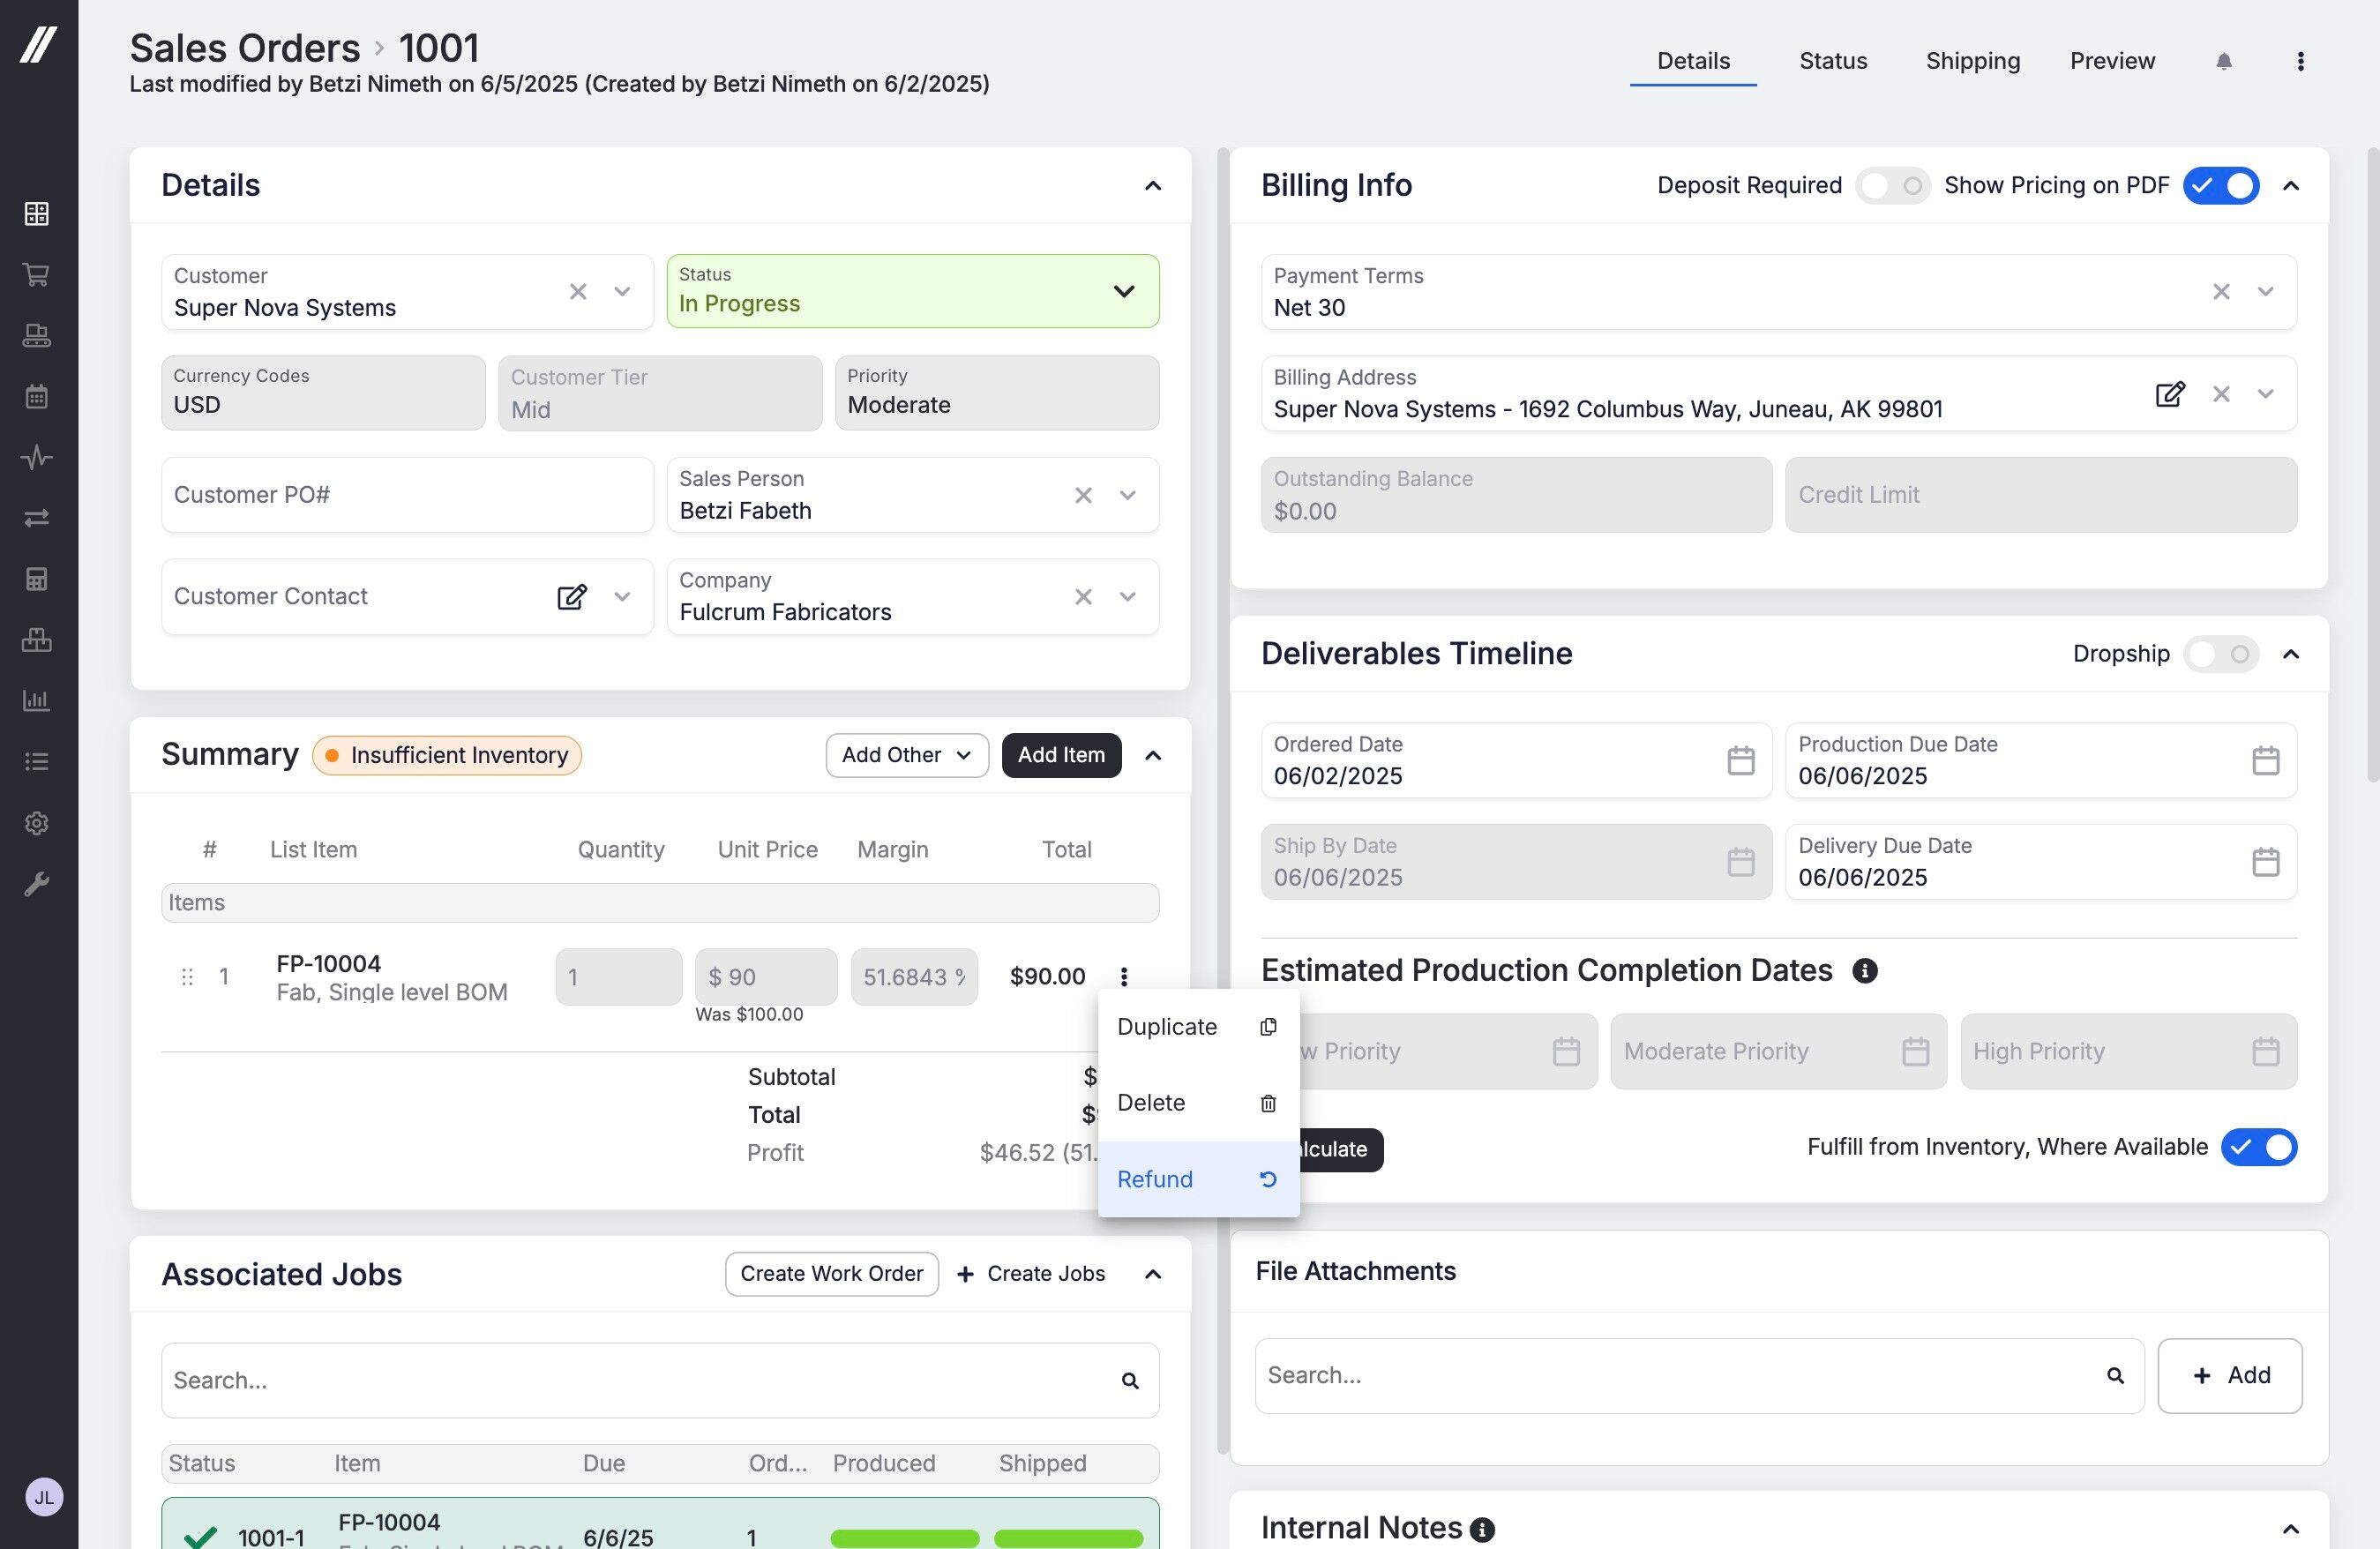Click the wrench tools sidebar icon

[37, 884]
